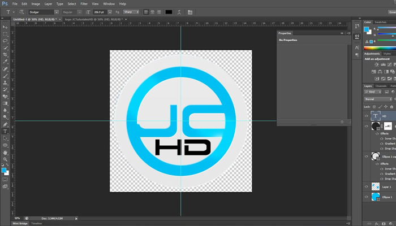Open the Mini Bridge panel

point(20,223)
